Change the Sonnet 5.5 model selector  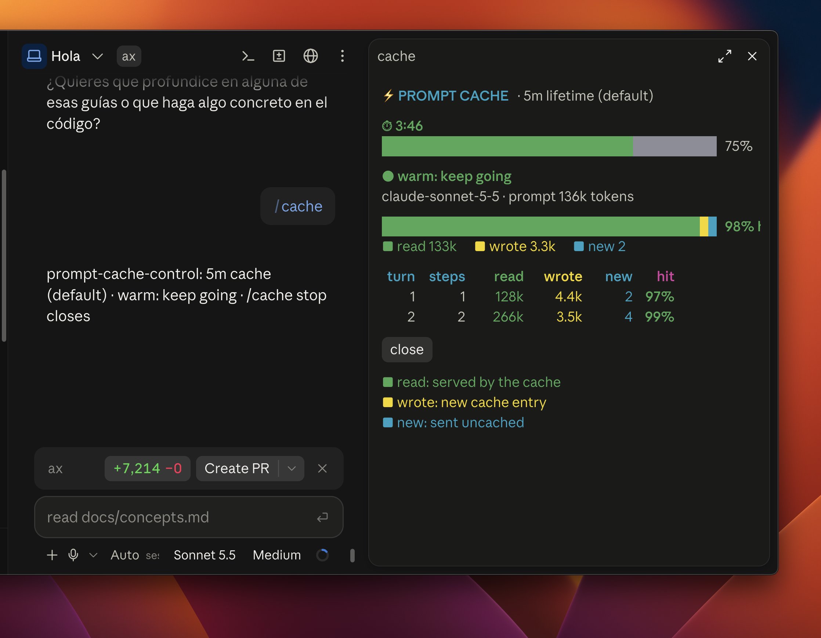coord(205,555)
